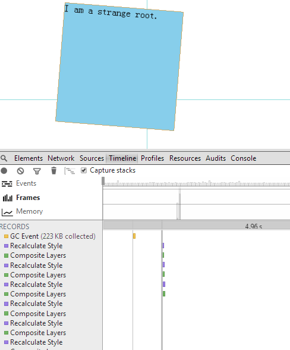This screenshot has width=290, height=350.
Task: Click the yellow GC Event bar in timeline
Action: coord(134,236)
